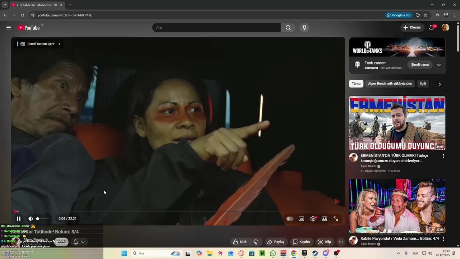Screen dimensions: 460x259
Task: Pause the playing YouTube video
Action: click(x=19, y=218)
